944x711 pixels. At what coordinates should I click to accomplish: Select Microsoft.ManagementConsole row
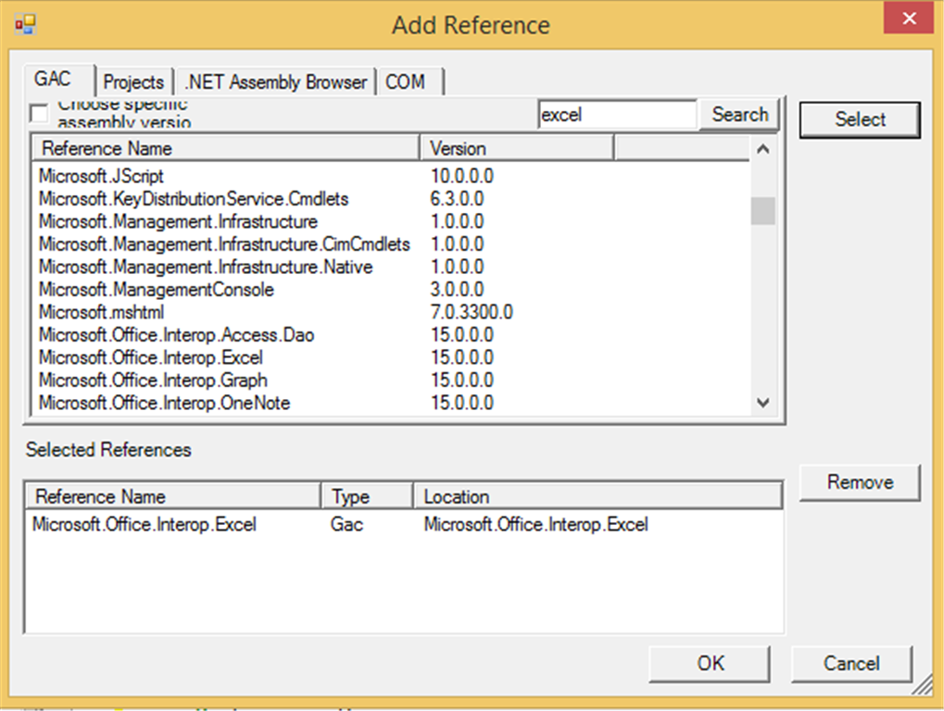pyautogui.click(x=156, y=290)
